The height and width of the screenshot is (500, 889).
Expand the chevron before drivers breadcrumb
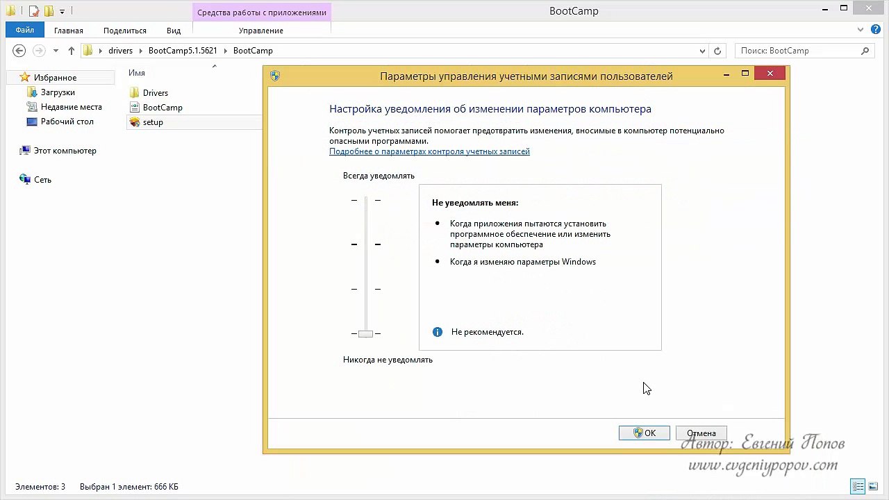tap(101, 51)
